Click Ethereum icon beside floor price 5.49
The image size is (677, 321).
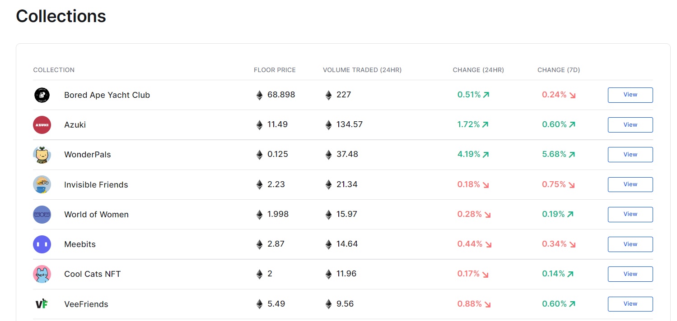[x=259, y=304]
